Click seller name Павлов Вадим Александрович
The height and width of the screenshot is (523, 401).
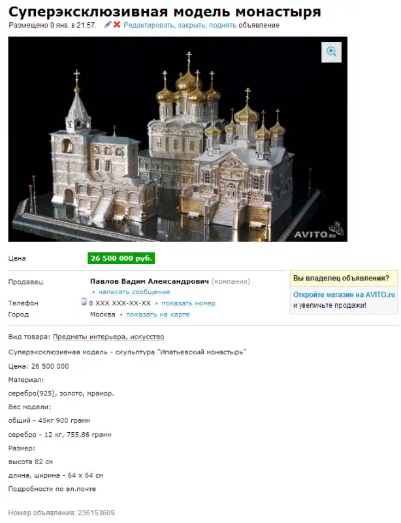pyautogui.click(x=150, y=281)
